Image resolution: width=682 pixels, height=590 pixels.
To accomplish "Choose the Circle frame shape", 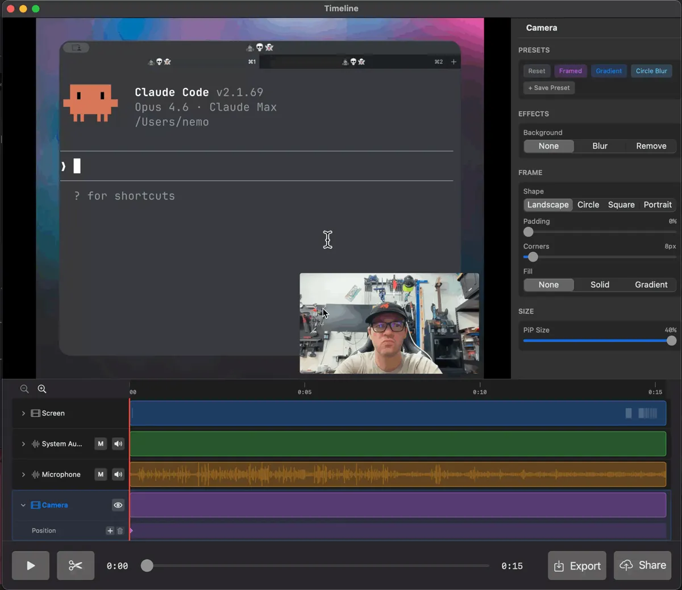I will 588,205.
